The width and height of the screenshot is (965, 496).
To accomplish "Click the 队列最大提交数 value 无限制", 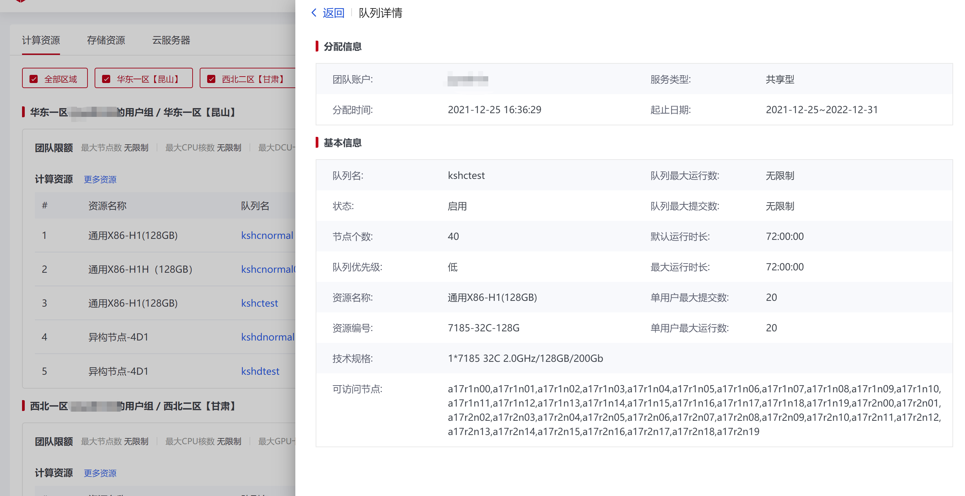I will (780, 206).
